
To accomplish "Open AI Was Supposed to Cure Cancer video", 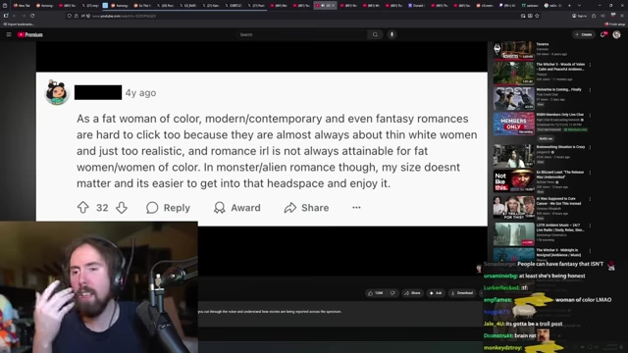I will click(514, 207).
